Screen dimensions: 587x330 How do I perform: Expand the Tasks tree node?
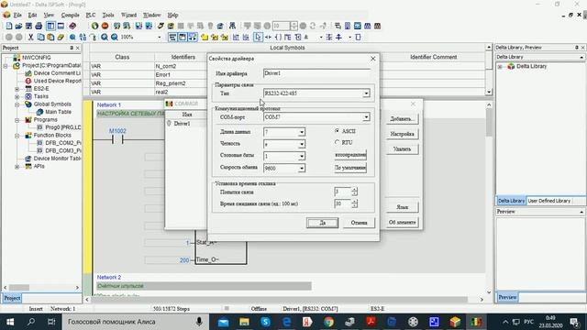[17, 96]
